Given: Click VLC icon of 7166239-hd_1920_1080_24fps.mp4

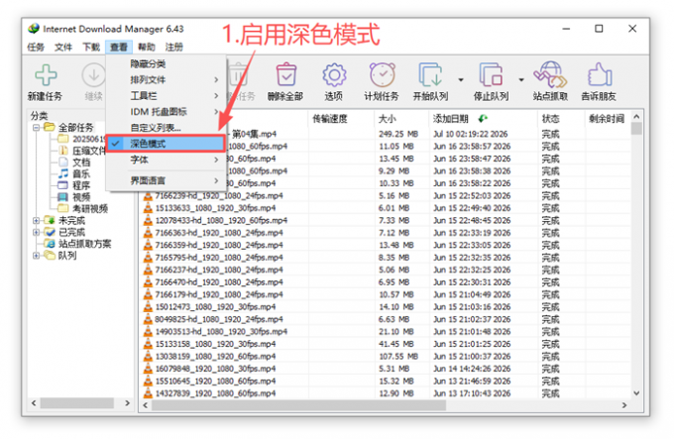Looking at the screenshot, I should (148, 196).
